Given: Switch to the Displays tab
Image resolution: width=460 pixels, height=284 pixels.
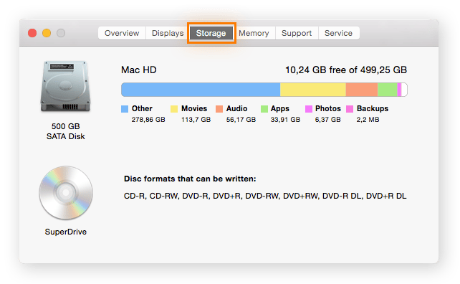Looking at the screenshot, I should 168,33.
